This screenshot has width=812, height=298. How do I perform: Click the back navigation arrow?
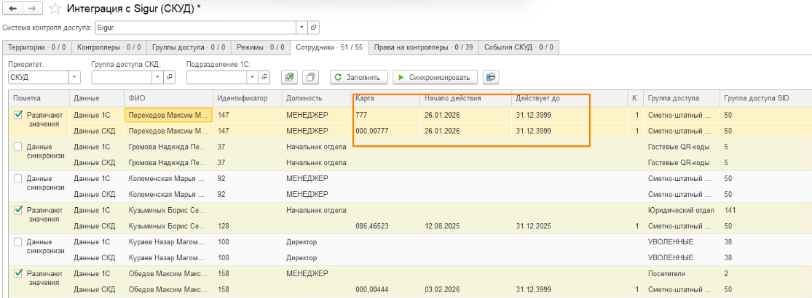tap(13, 9)
